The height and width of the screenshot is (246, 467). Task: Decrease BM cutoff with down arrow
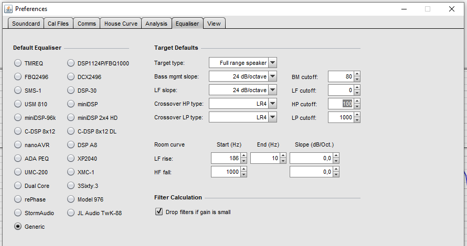coord(357,80)
